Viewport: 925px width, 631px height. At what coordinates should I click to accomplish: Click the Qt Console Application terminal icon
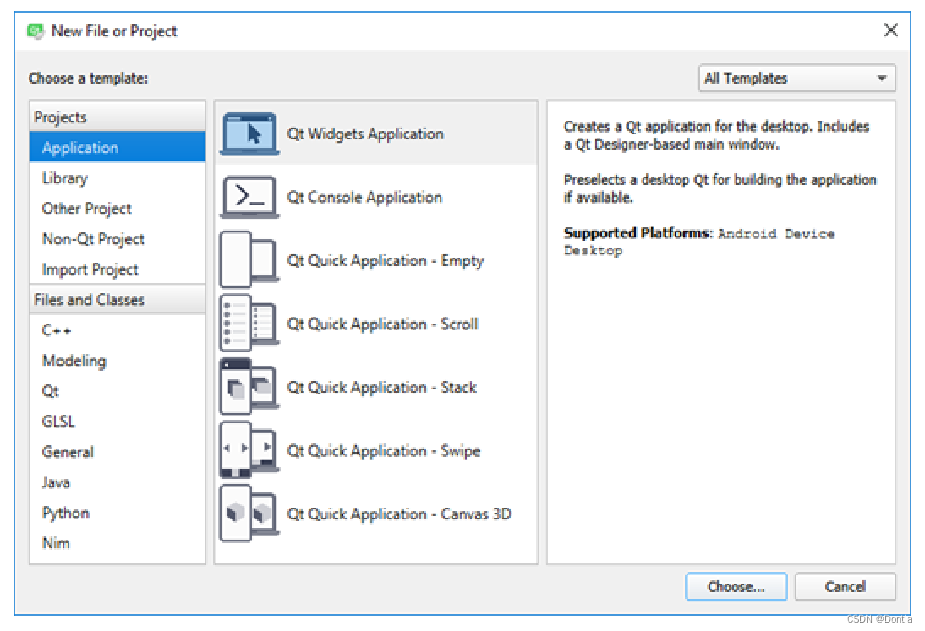249,197
